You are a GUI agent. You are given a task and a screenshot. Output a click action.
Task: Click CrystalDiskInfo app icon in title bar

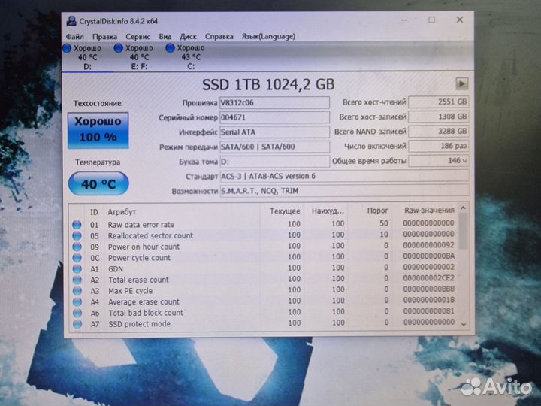coord(71,21)
